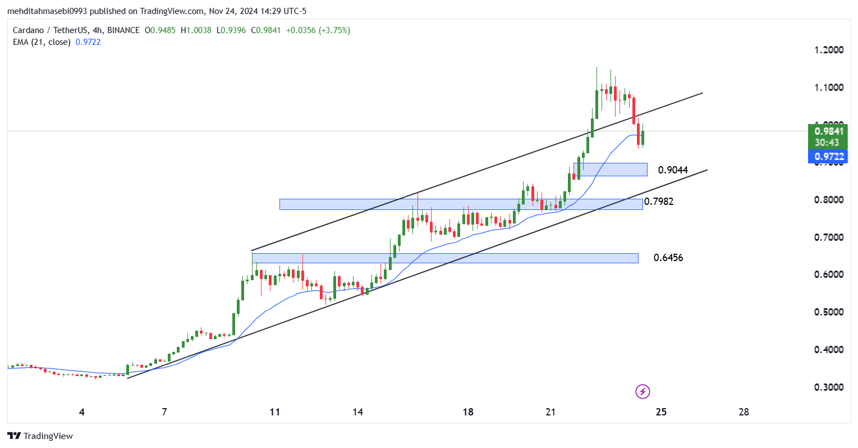Viewport: 858px width, 448px height.
Task: Click the EMA (21, close) indicator legend
Action: (42, 42)
